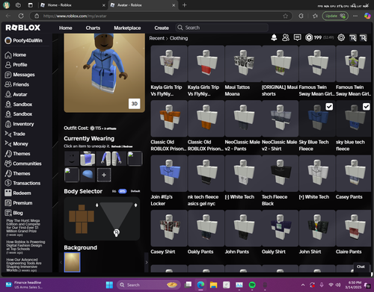Open File Explorer from the taskbar
This screenshot has width=374, height=292.
tap(213, 285)
